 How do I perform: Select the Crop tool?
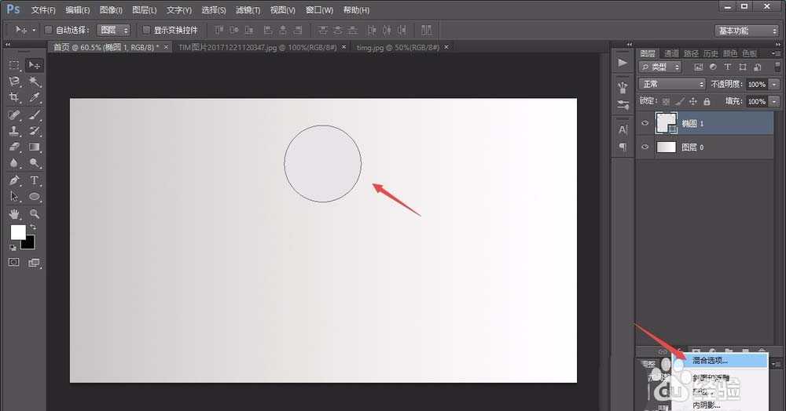(14, 97)
